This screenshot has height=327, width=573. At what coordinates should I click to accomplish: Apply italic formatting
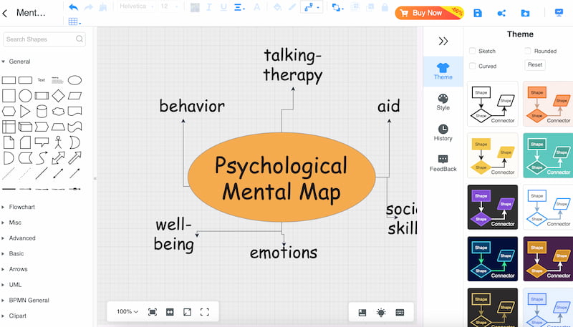click(209, 7)
